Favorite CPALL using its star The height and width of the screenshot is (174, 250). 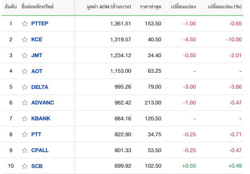pyautogui.click(x=25, y=150)
